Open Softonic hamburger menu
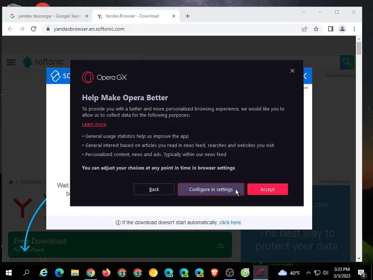The image size is (373, 280). [x=11, y=62]
